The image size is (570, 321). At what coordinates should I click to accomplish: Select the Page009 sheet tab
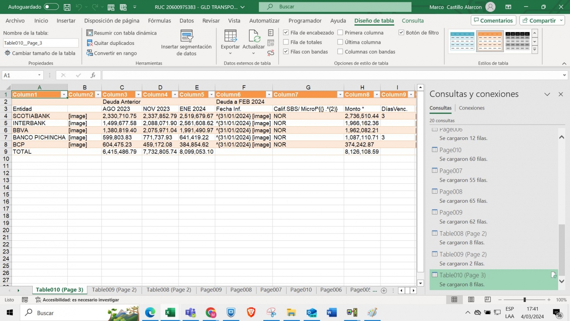point(211,290)
